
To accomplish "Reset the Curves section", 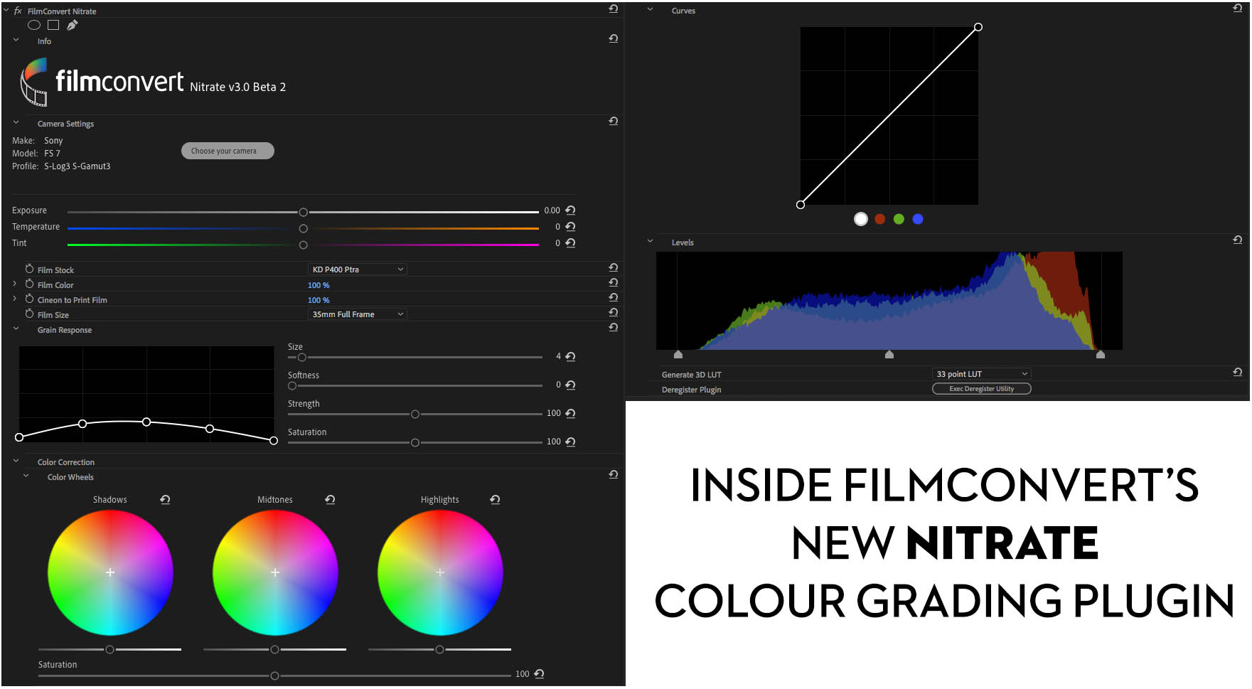I will pos(1237,8).
